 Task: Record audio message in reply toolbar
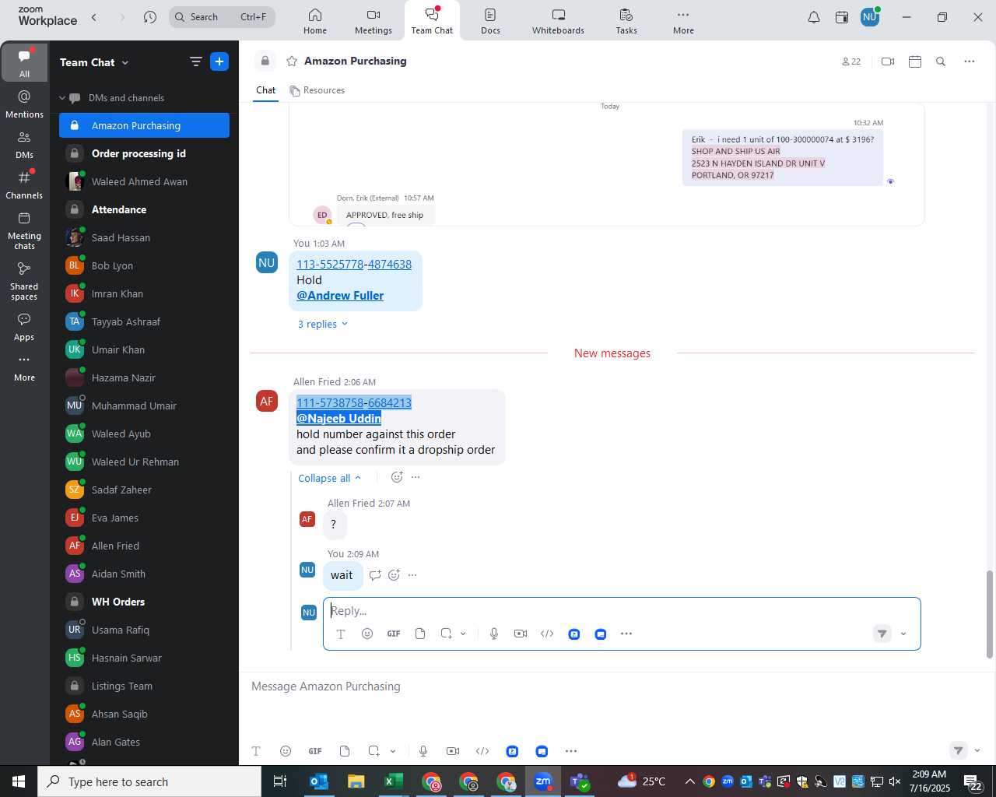click(494, 634)
